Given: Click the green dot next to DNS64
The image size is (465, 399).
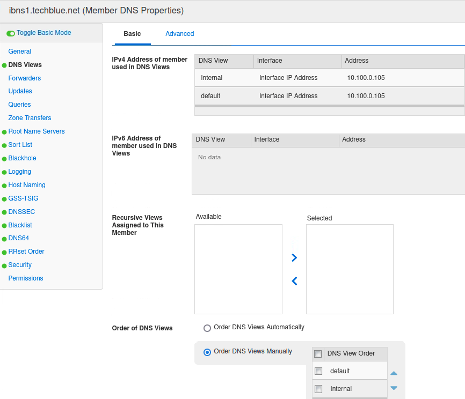Looking at the screenshot, I should coord(4,238).
